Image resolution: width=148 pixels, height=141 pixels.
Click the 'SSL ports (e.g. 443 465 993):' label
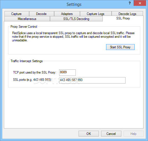coord(32,80)
